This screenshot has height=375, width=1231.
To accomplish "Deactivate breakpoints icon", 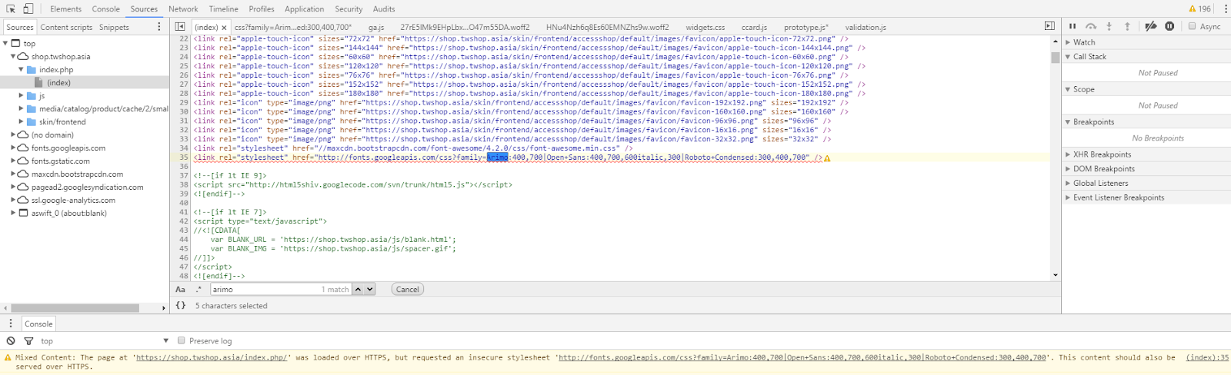I will [x=1151, y=26].
